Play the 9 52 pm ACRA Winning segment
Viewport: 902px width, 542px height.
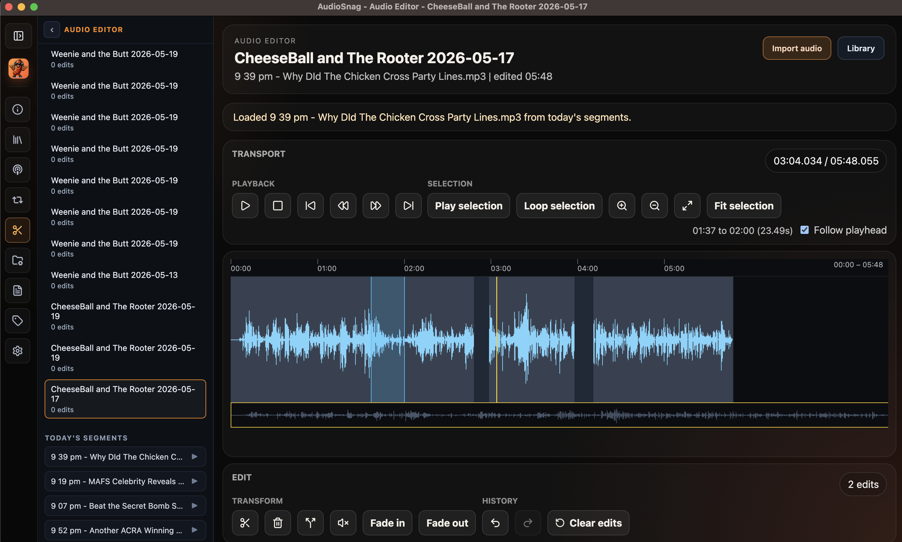tap(195, 530)
